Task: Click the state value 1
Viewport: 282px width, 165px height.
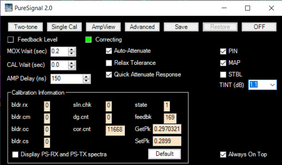Action: point(167,106)
